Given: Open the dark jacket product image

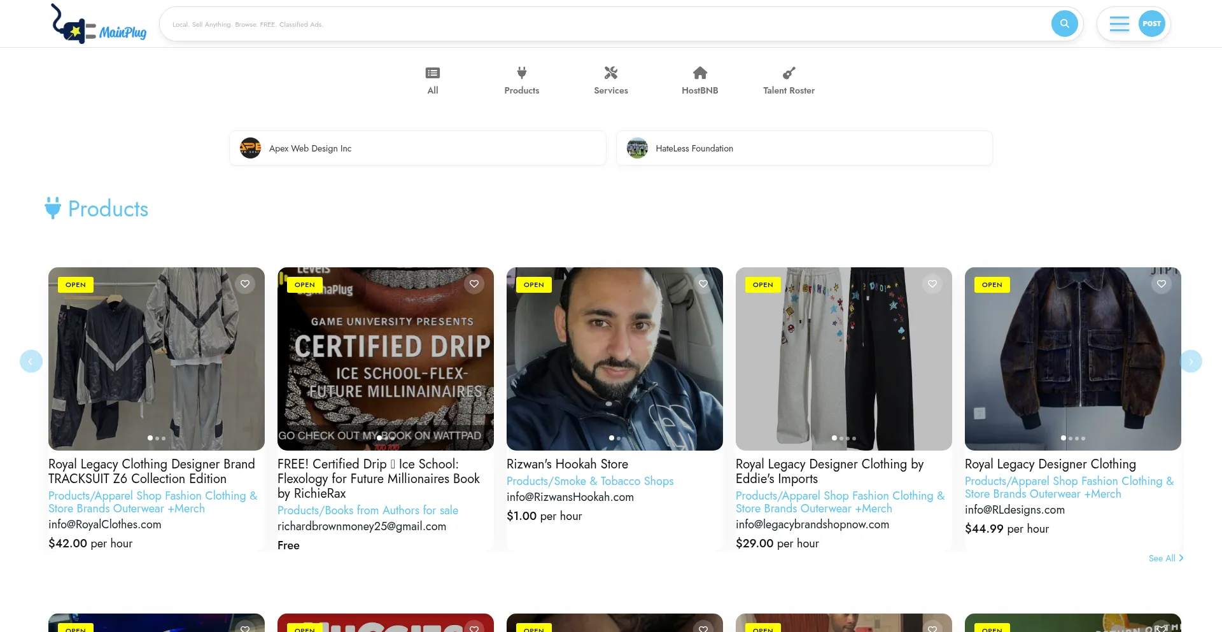Looking at the screenshot, I should tap(1073, 359).
